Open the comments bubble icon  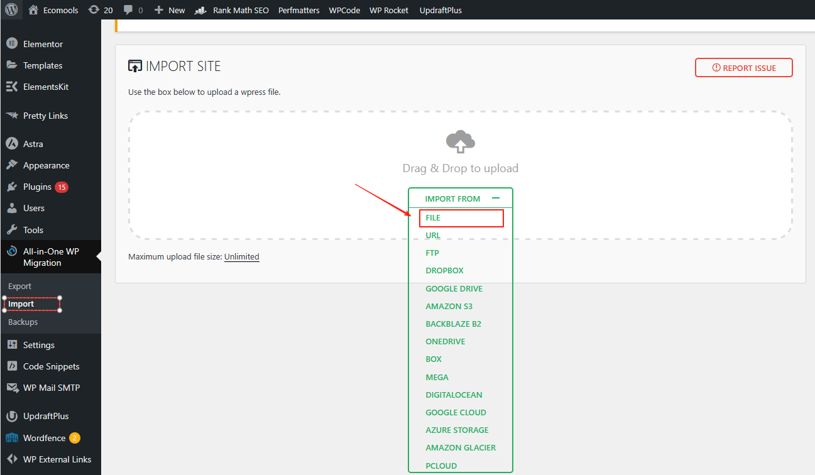[128, 10]
